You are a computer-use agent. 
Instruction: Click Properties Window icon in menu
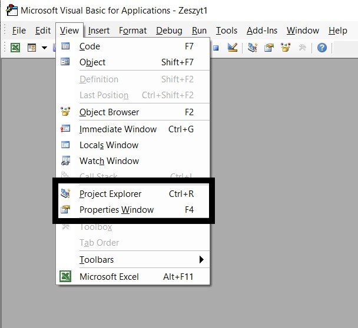point(65,209)
